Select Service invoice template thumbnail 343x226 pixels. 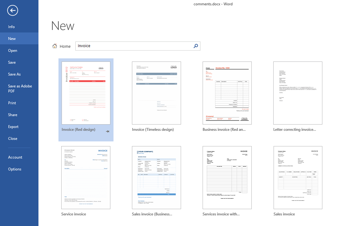86,178
